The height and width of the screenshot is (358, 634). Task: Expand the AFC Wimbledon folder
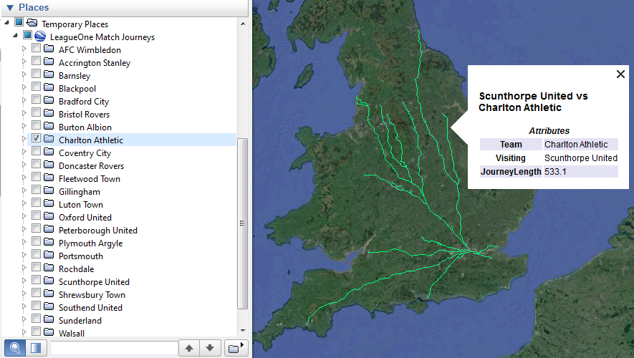pyautogui.click(x=24, y=49)
